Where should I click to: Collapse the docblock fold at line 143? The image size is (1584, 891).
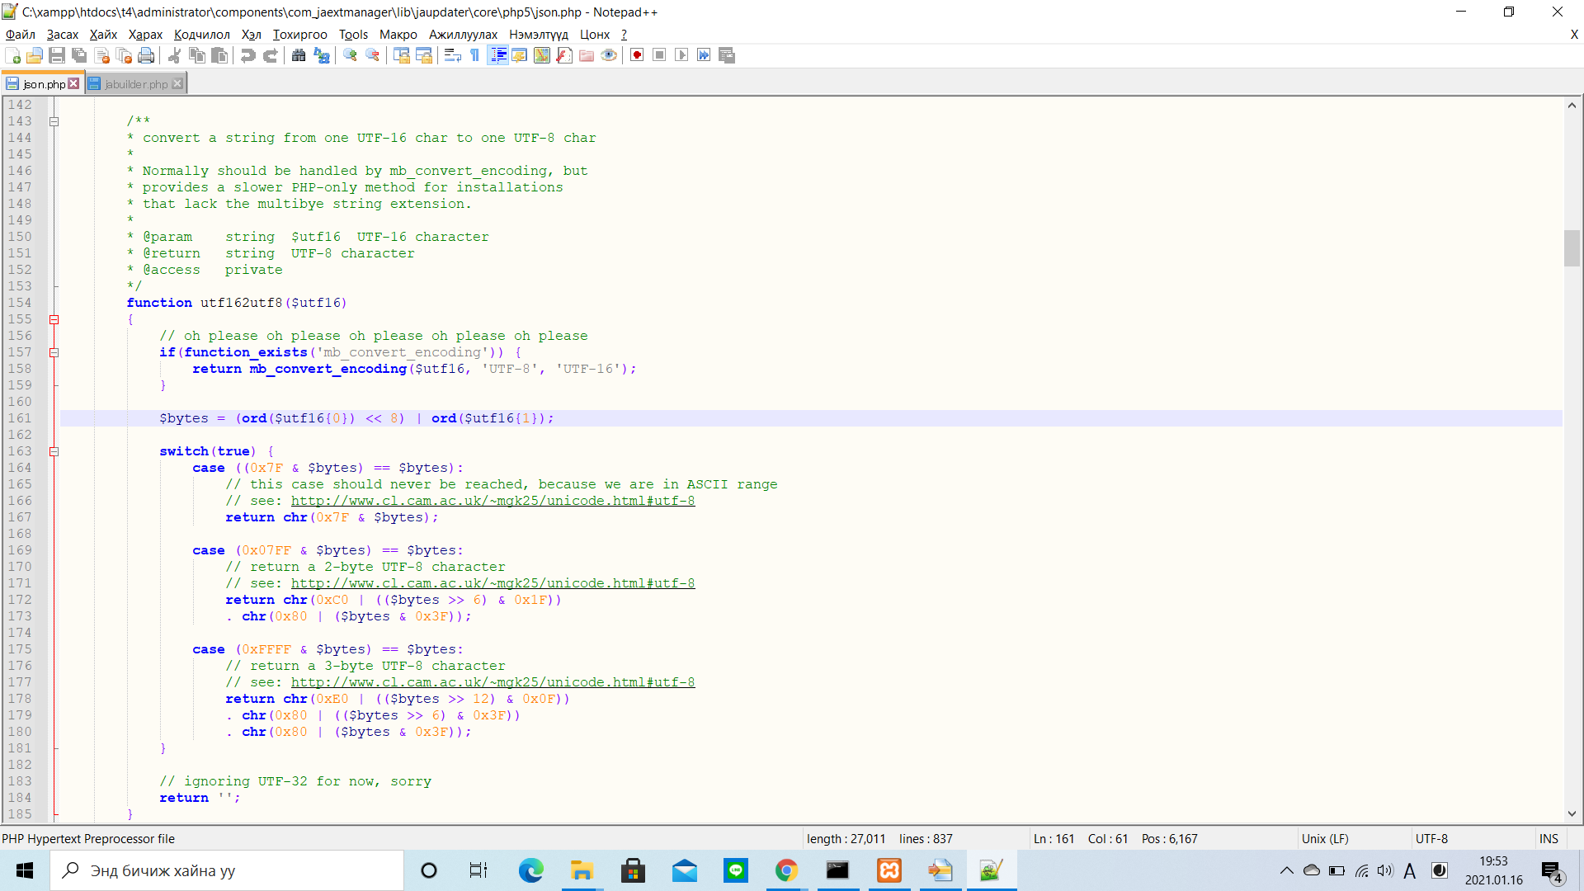point(54,121)
